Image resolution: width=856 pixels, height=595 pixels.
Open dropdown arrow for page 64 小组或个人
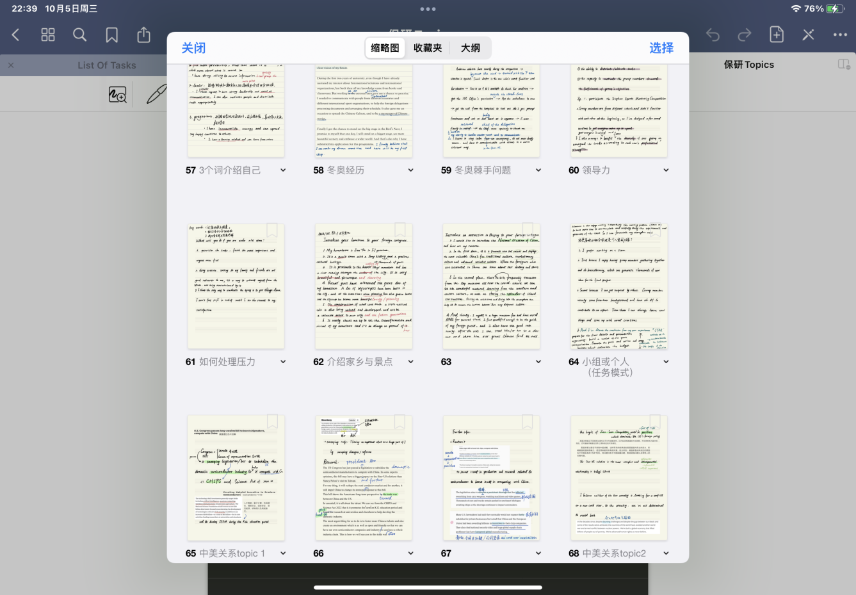pos(666,362)
